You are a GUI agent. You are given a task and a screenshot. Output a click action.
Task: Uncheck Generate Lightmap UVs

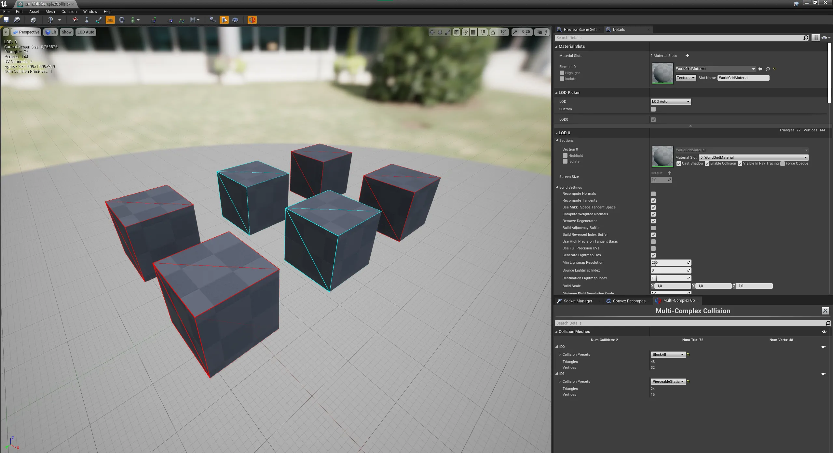click(653, 255)
